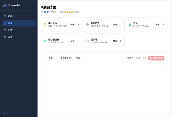This screenshot has width=172, height=117.
Task: Expand the 系统日志 card chevron
Action: [121, 25]
